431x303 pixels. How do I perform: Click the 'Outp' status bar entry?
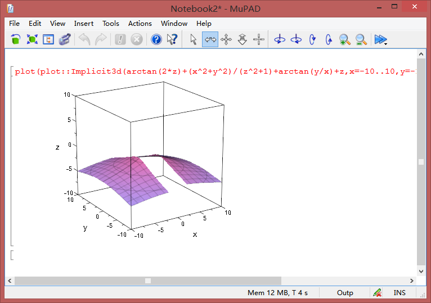coord(345,293)
